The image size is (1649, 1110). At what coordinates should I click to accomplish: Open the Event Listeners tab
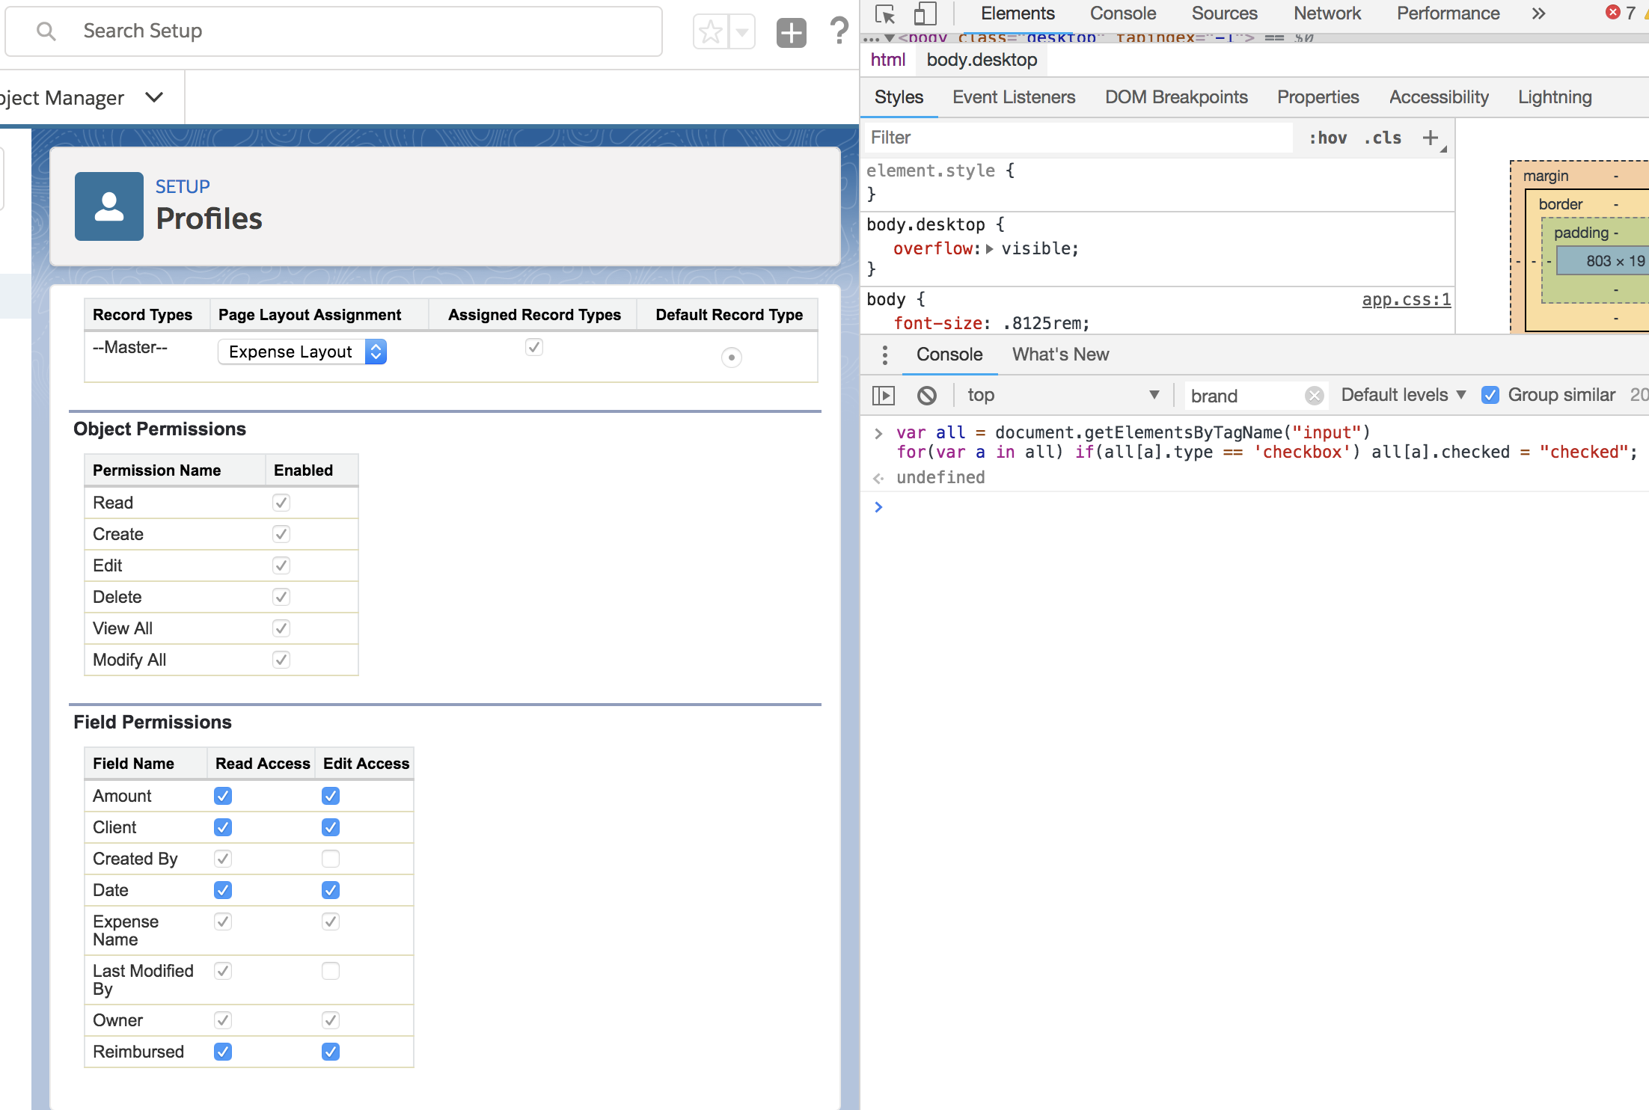(x=1014, y=97)
